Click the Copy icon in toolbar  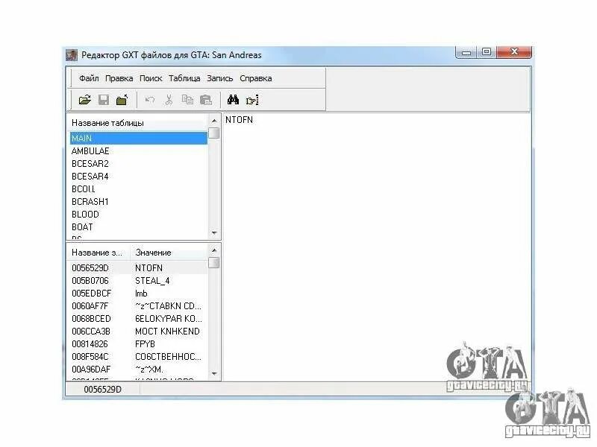[187, 100]
